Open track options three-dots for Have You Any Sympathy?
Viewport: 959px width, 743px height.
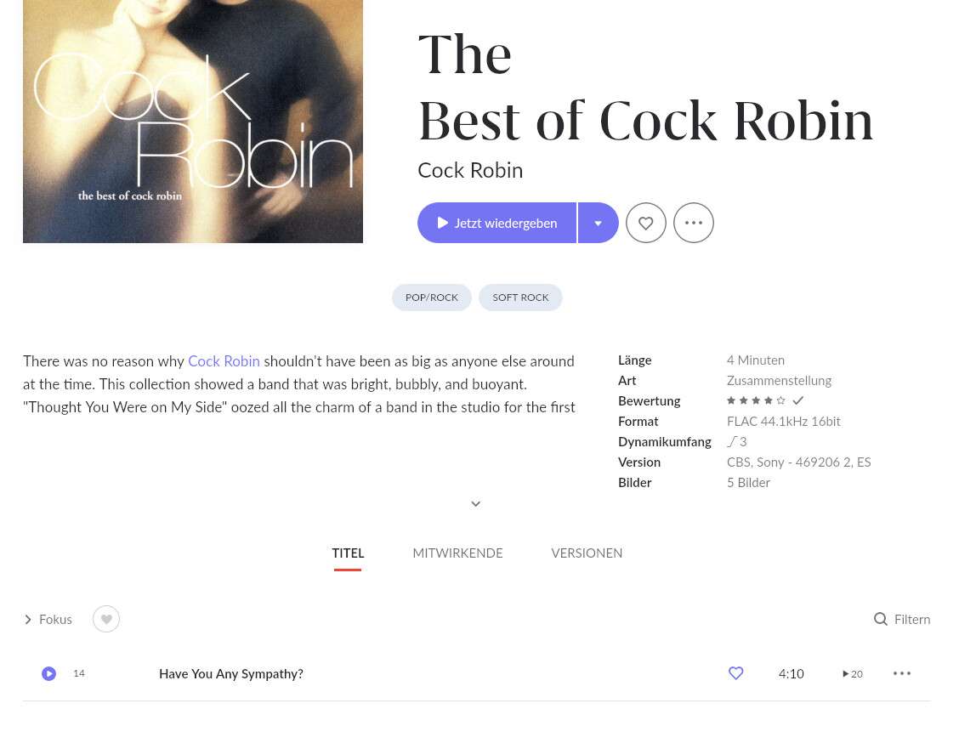[x=902, y=673]
